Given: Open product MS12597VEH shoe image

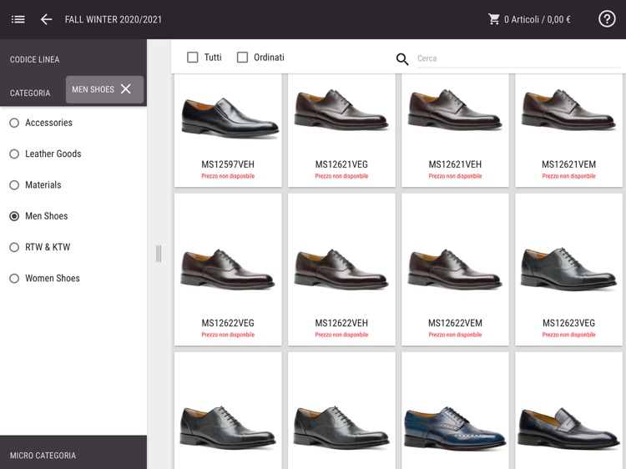Looking at the screenshot, I should click(x=230, y=118).
